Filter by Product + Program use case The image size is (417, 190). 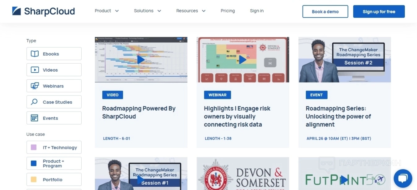click(54, 163)
